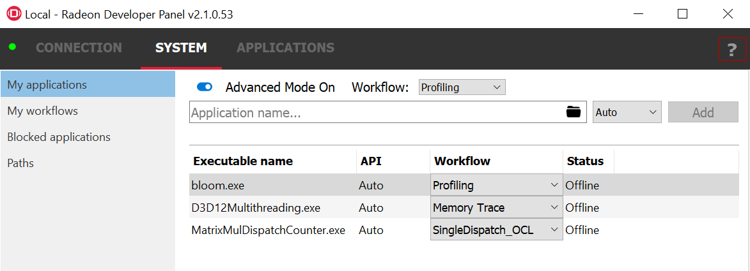This screenshot has width=750, height=271.
Task: Change the Memory Trace workflow dropdown
Action: [x=496, y=208]
